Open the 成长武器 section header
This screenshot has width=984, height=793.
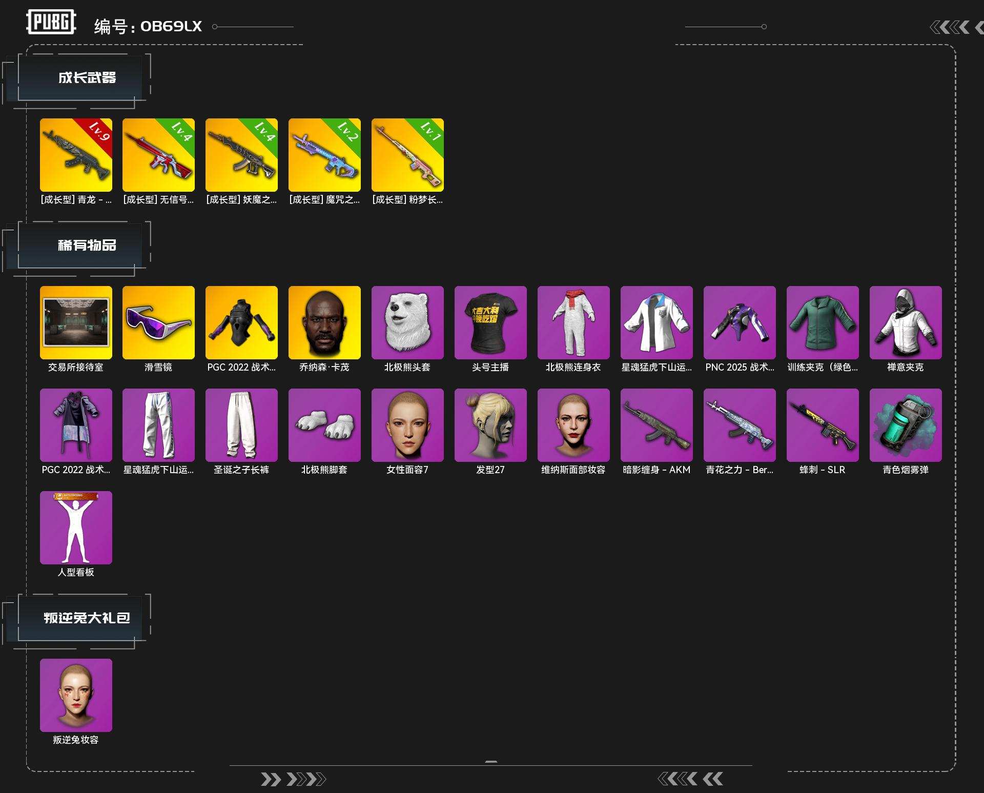tap(87, 78)
